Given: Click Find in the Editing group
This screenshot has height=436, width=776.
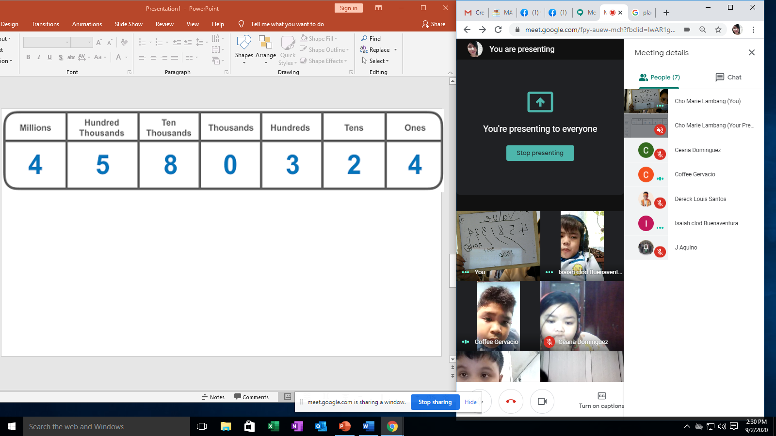Looking at the screenshot, I should coord(371,38).
